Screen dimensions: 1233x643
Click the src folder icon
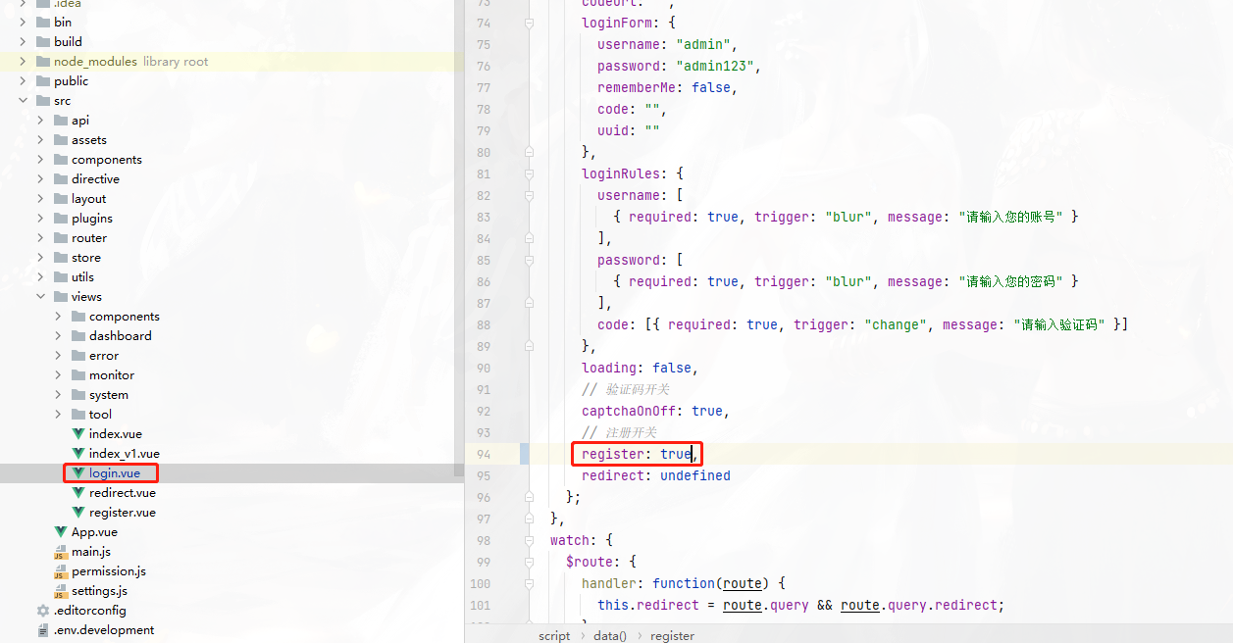coord(43,101)
